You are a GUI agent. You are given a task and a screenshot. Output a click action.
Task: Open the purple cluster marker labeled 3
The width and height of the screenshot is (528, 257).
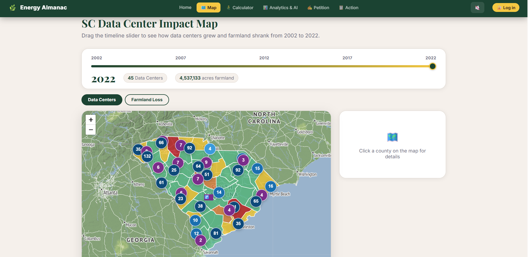click(x=243, y=160)
